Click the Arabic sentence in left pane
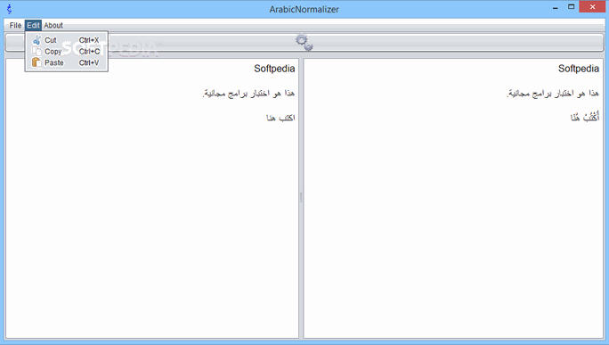The height and width of the screenshot is (345, 609). 248,94
